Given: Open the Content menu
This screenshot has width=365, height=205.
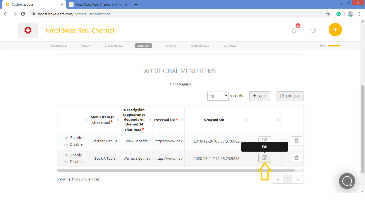Looking at the screenshot, I should pyautogui.click(x=143, y=46).
